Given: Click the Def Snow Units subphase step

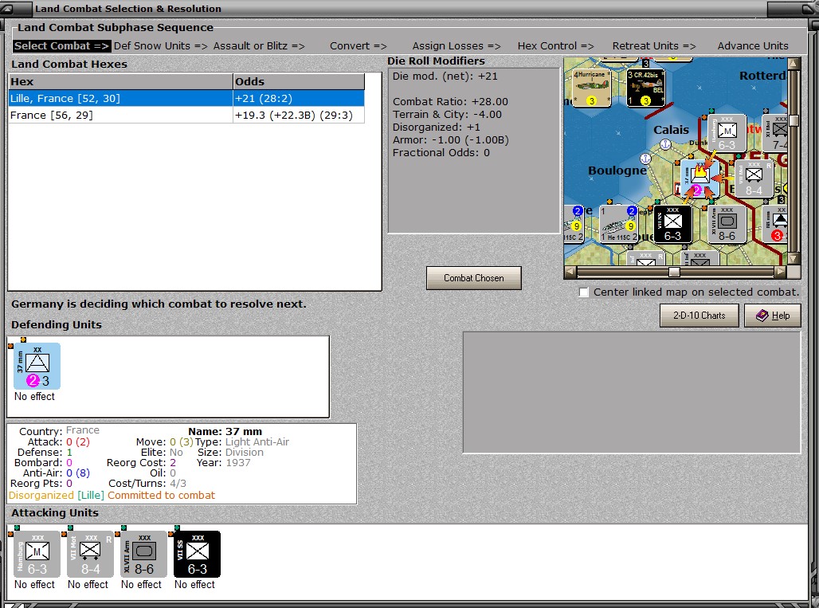Looking at the screenshot, I should [161, 46].
